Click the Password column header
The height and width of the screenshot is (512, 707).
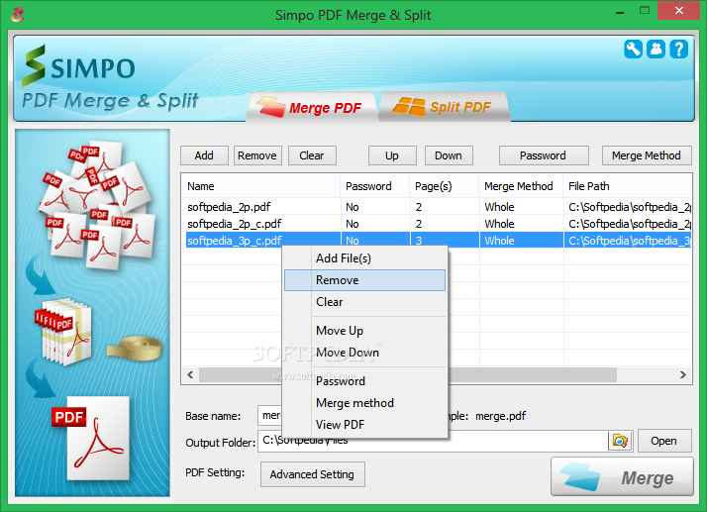pyautogui.click(x=374, y=186)
